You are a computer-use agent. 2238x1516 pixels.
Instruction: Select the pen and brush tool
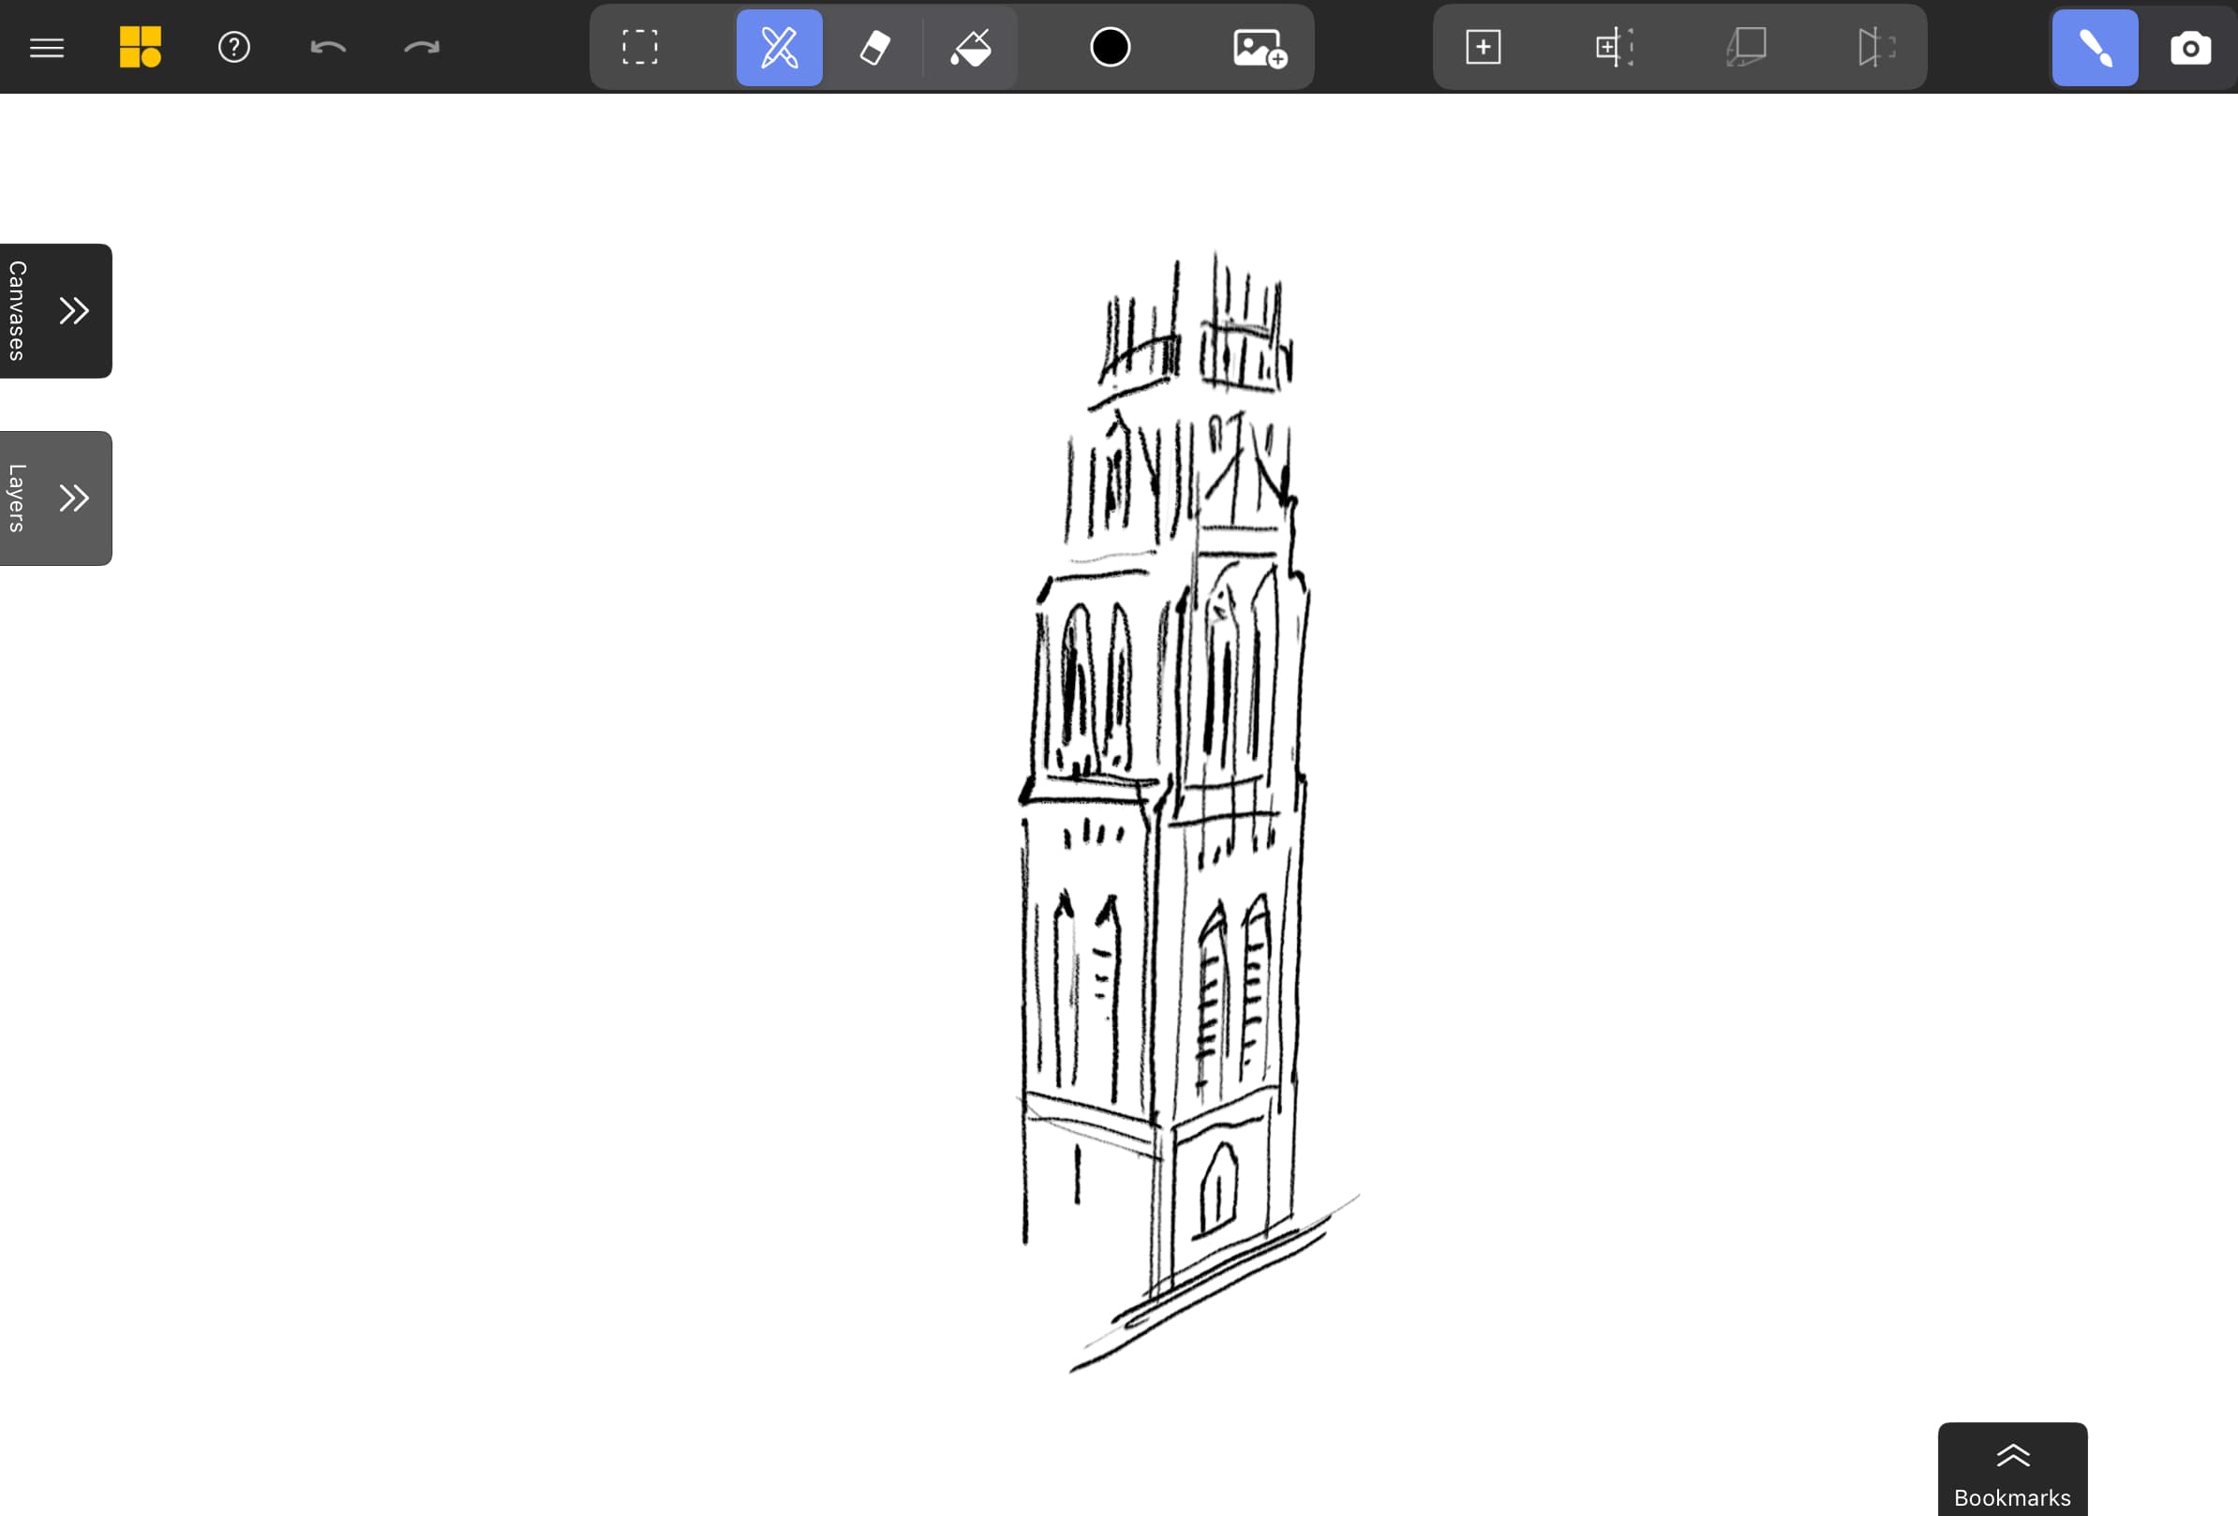click(x=779, y=47)
